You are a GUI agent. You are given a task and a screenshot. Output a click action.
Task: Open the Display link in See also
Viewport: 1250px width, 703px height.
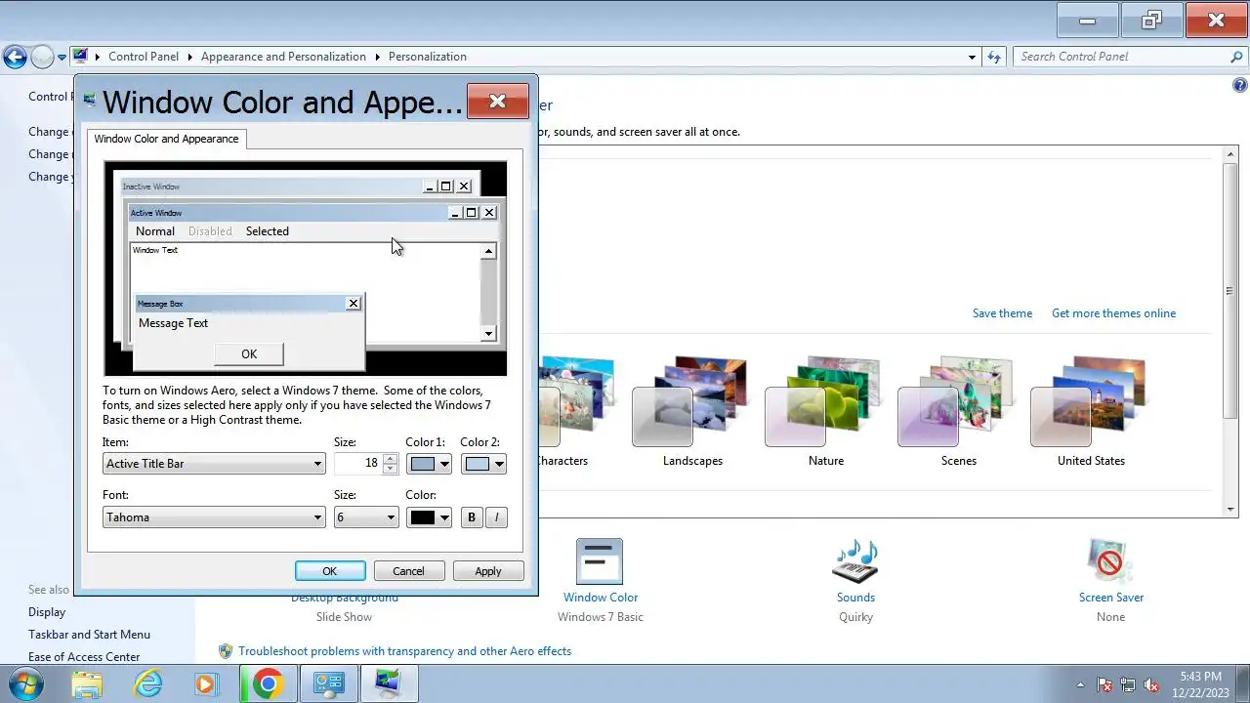click(x=47, y=612)
